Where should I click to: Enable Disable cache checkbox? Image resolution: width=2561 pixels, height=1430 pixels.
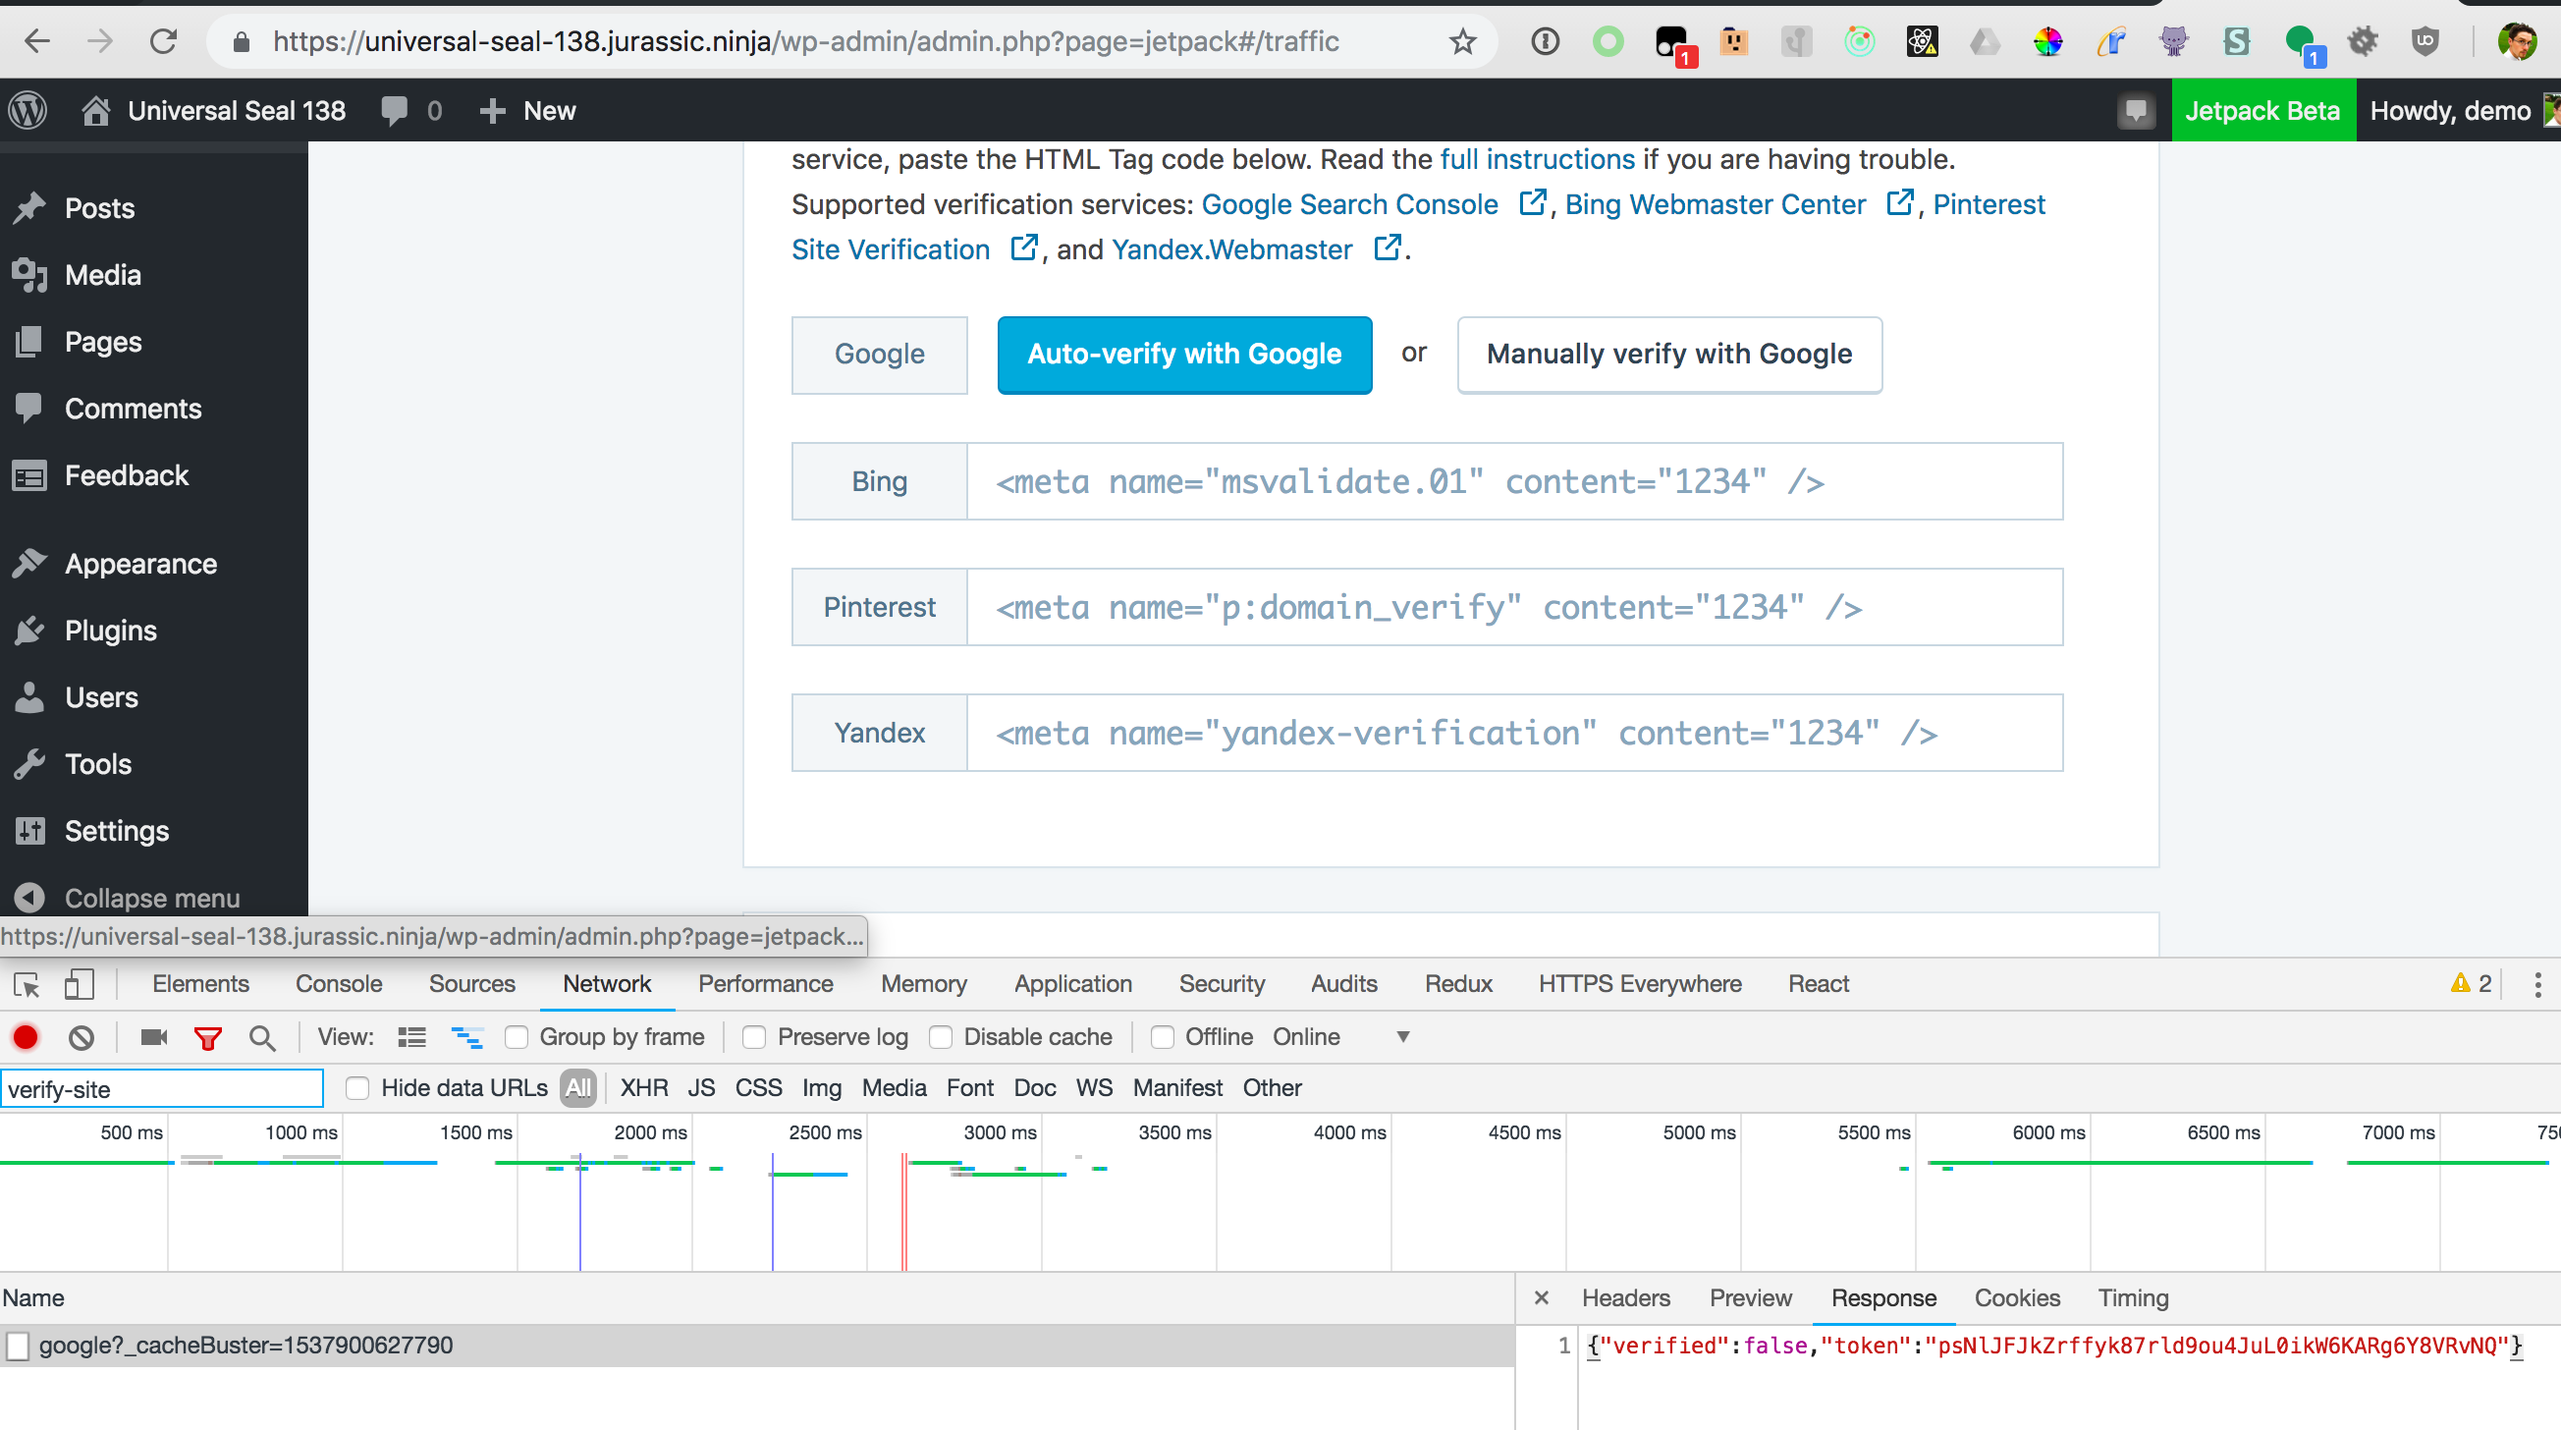941,1037
